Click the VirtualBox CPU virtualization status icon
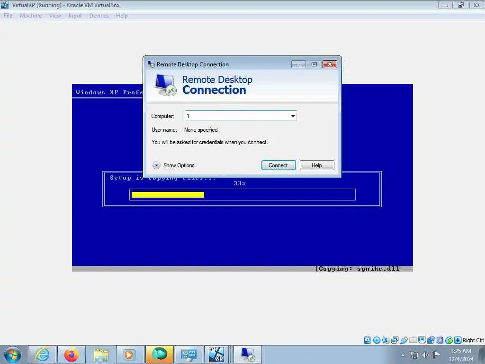The image size is (485, 364). [x=440, y=340]
